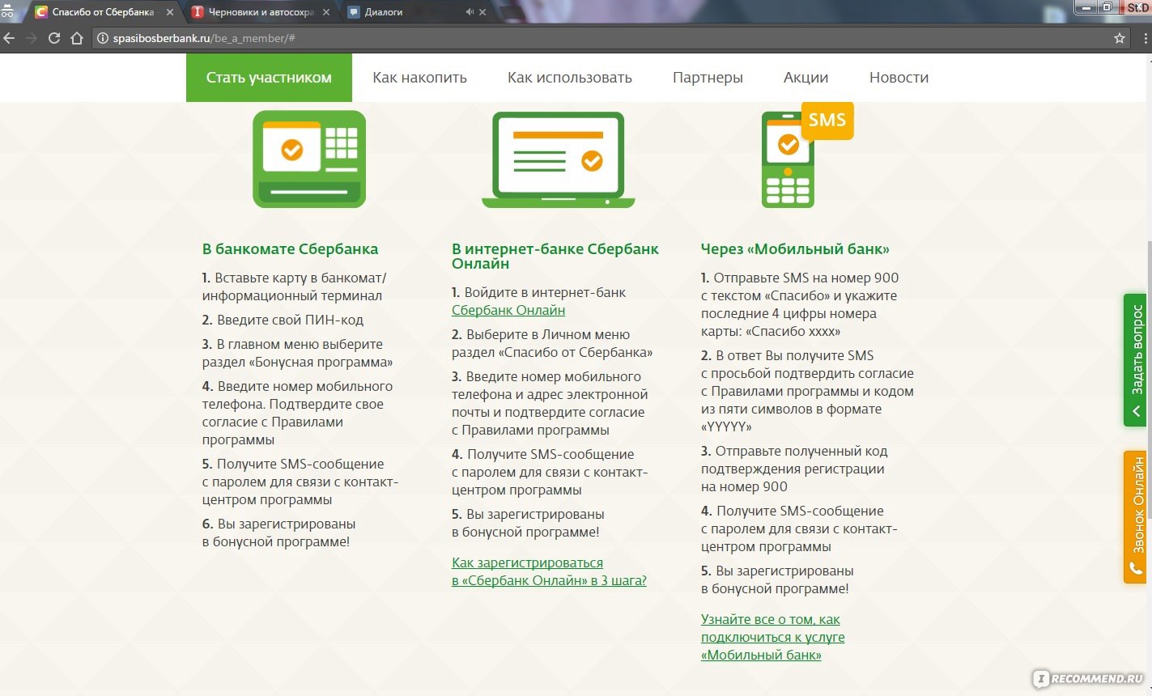1152x696 pixels.
Task: Switch to Черновики и автосохранение browser tab
Action: [x=261, y=12]
